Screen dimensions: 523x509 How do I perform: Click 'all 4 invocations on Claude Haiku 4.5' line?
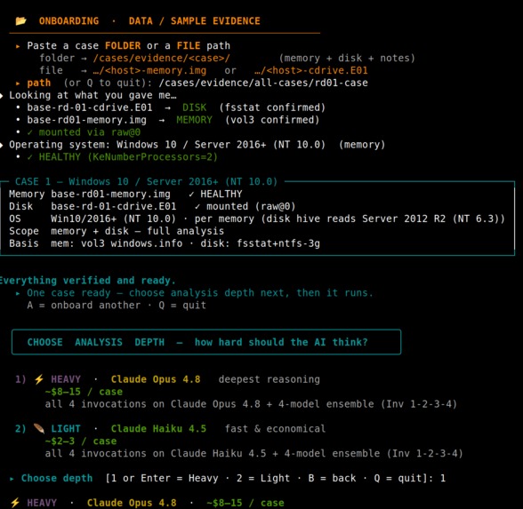(253, 453)
